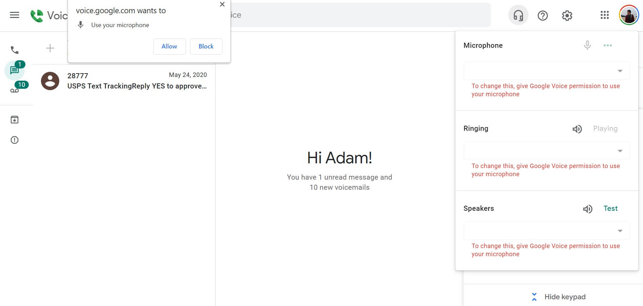643x306 pixels.
Task: Open the Ringing device dropdown
Action: [546, 151]
